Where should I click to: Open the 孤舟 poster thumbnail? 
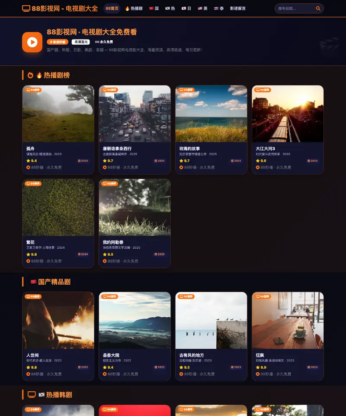tap(58, 114)
